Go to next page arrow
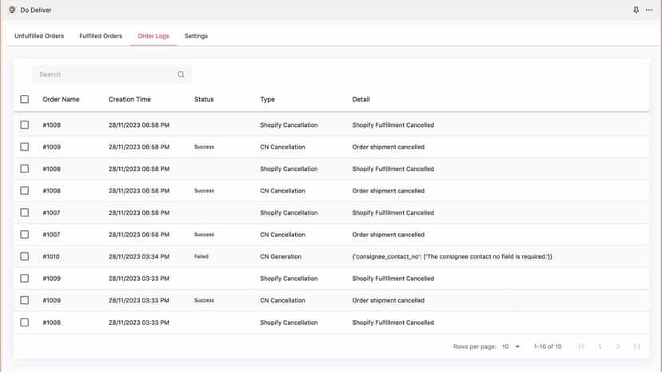The width and height of the screenshot is (662, 372). [618, 346]
